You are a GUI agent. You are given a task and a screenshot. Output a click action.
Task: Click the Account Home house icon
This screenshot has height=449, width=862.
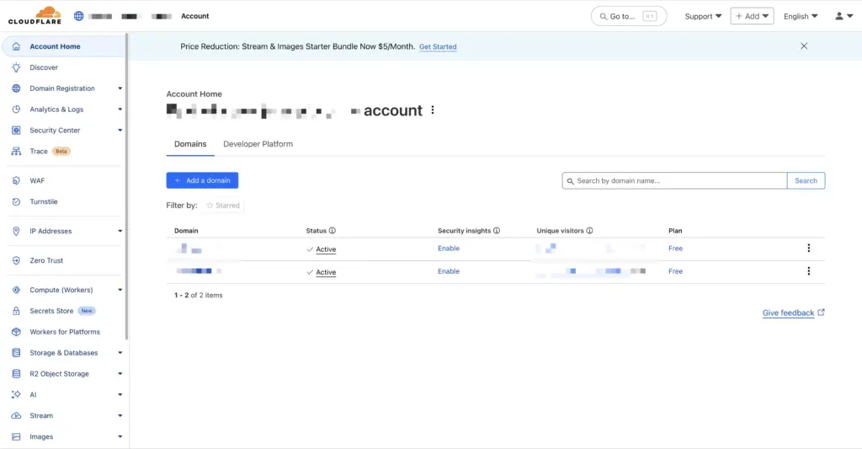point(16,46)
